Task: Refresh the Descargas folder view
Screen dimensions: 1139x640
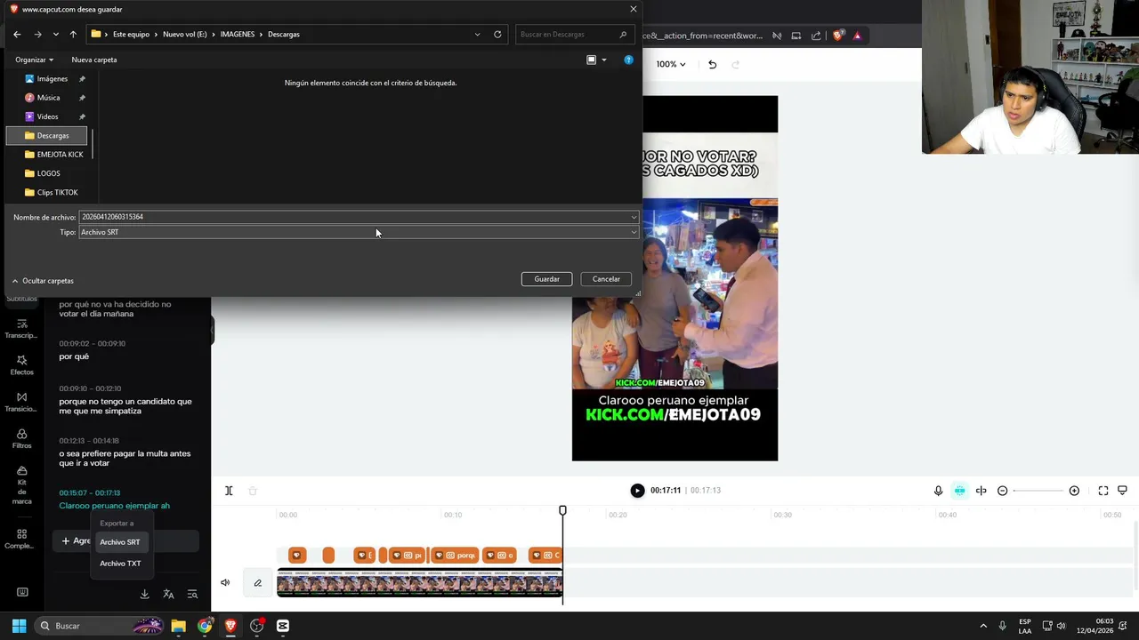Action: (497, 35)
